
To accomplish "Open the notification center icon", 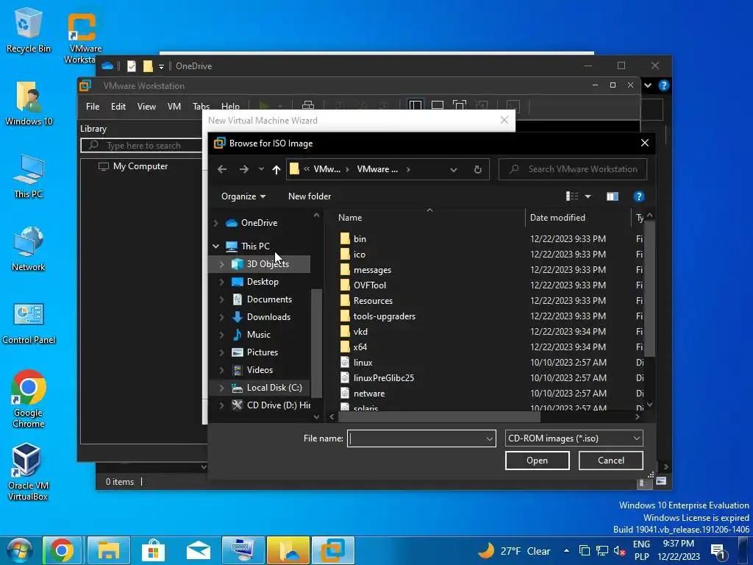I will [x=718, y=551].
